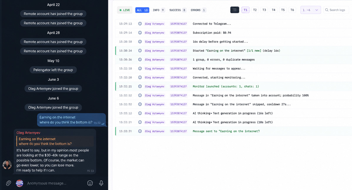352x190 pixels.
Task: Switch to the T4 tab
Action: (274, 10)
